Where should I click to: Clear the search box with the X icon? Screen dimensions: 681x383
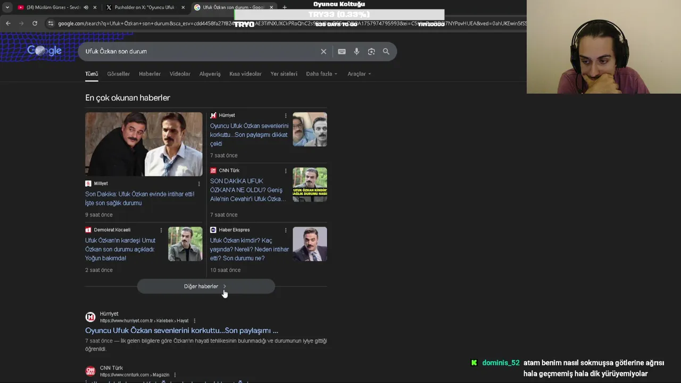[323, 52]
